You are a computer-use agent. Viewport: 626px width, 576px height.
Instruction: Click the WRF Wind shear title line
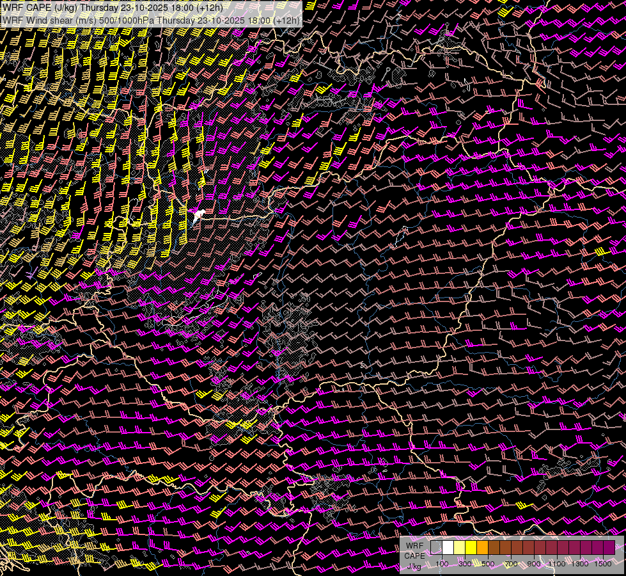pos(151,20)
